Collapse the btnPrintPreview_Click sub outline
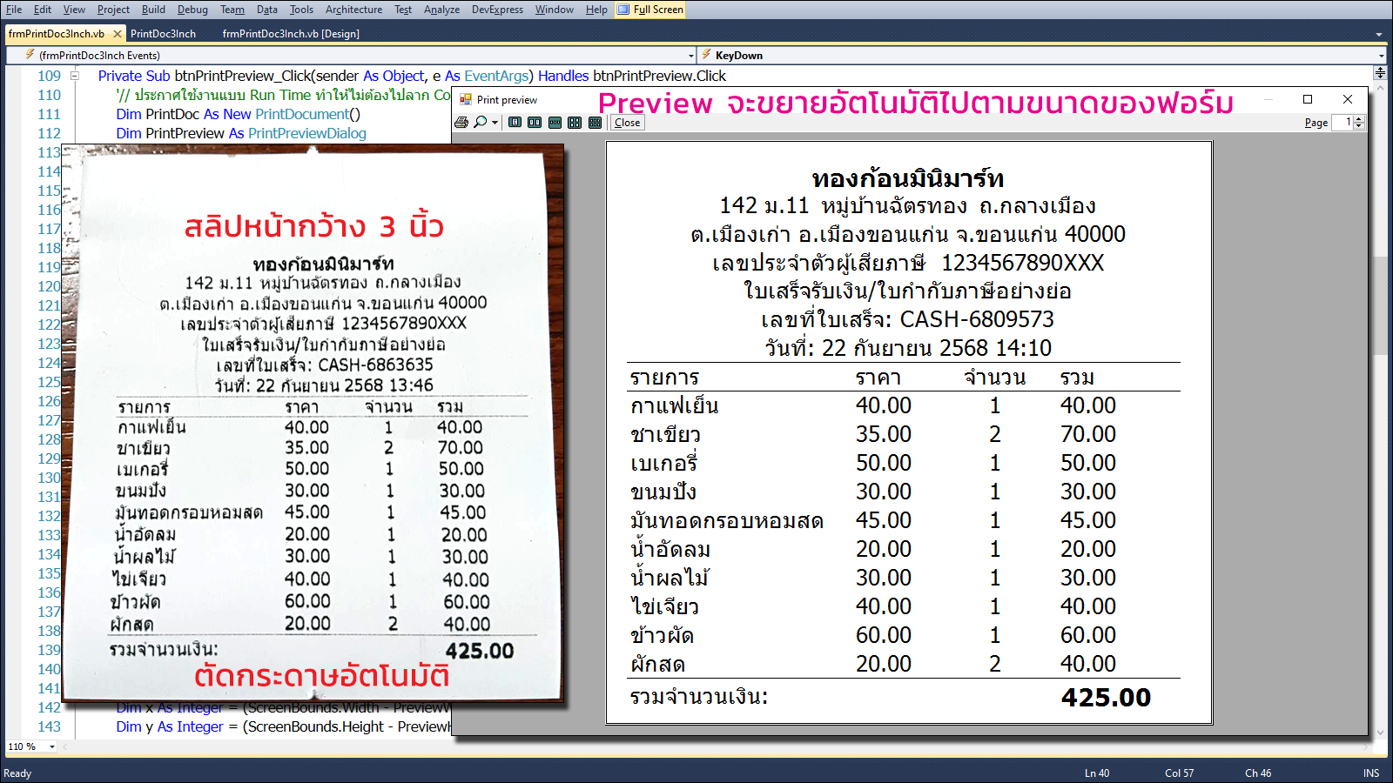Screen dimensions: 1393x783 [75, 76]
